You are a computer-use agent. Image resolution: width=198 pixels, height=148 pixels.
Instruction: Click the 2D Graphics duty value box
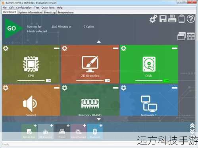click(108, 81)
